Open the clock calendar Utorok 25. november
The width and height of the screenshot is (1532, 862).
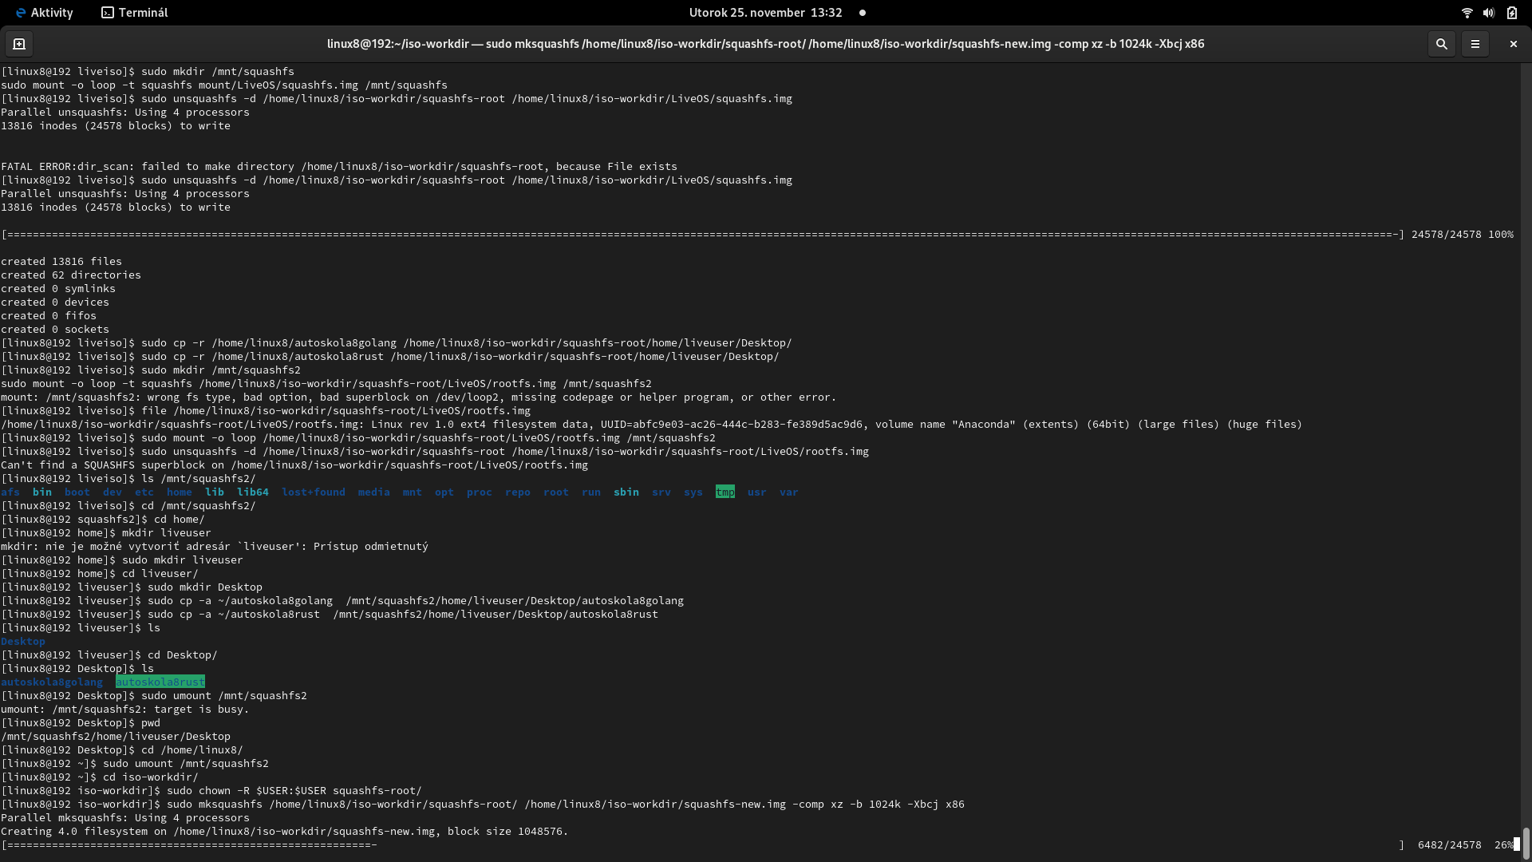764,13
